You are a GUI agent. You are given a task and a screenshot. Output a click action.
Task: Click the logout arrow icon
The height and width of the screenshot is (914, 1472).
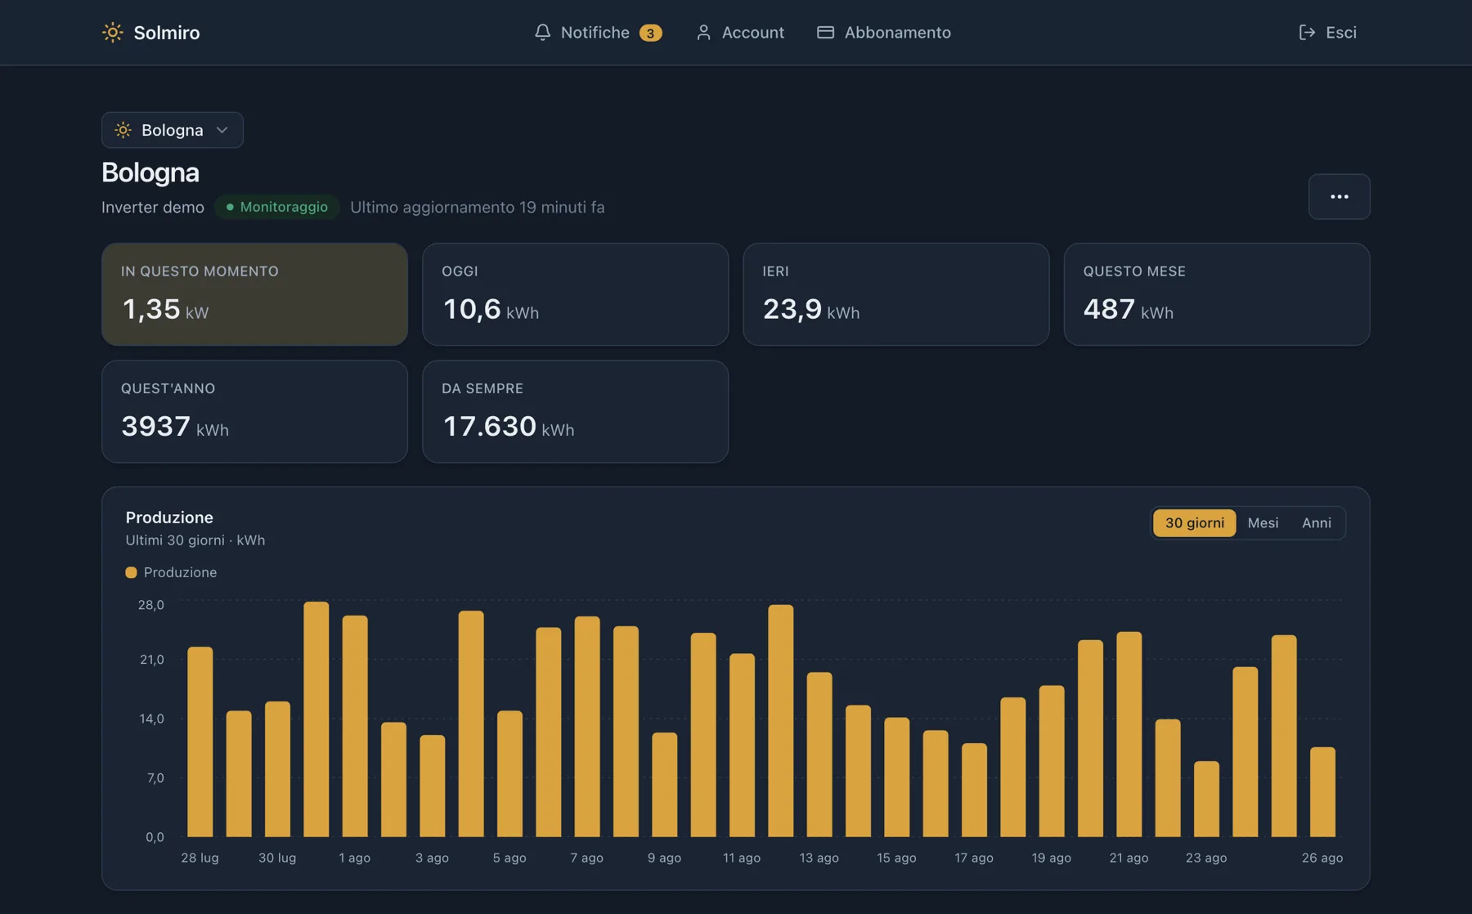(x=1307, y=32)
